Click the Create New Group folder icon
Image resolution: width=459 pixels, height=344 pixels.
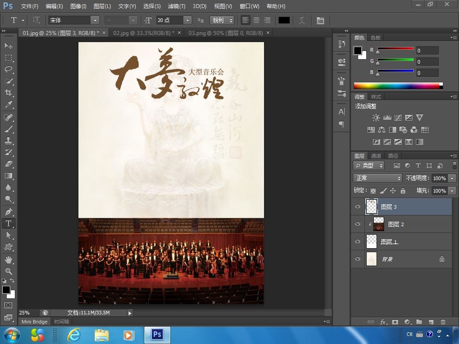coord(419,322)
